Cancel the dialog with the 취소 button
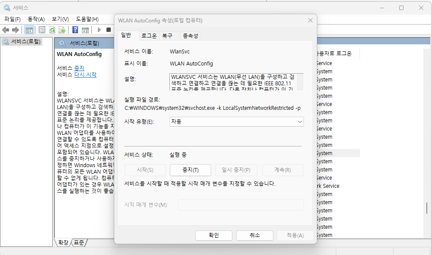 coord(255,236)
